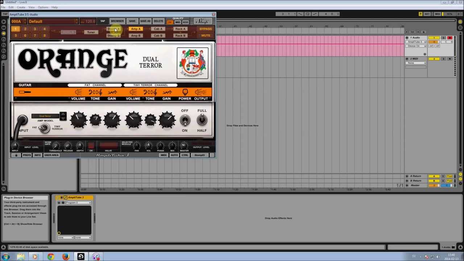Toggle the MUTE button in AmpliTube
Viewport: 464px width, 261px height.
coord(206,36)
